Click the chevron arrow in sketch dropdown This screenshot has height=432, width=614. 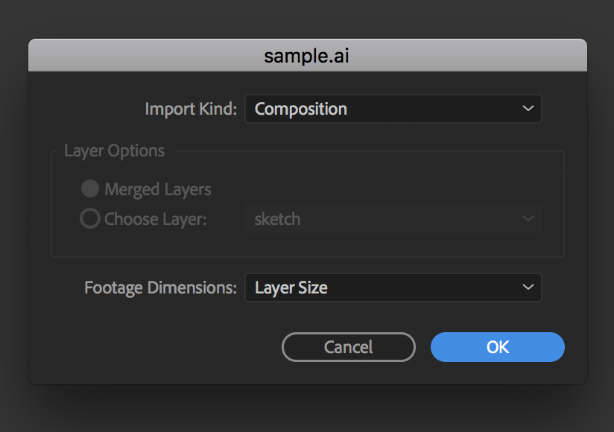(528, 218)
